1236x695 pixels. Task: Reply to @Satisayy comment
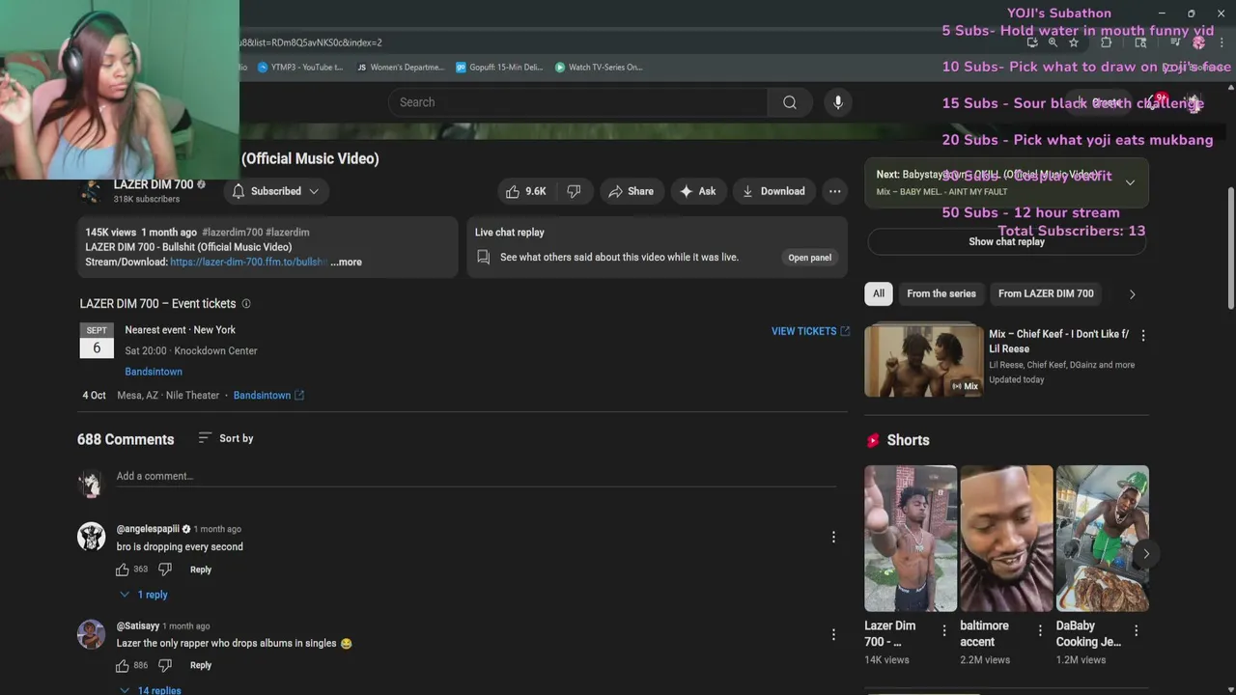[x=201, y=665]
